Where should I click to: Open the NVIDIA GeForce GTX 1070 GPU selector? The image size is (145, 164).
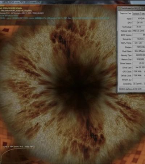pyautogui.click(x=132, y=89)
